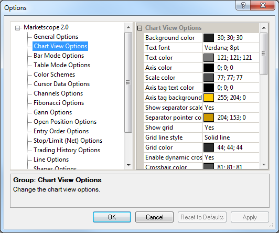279x233 pixels.
Task: Click the Axis tag text color swatch
Action: click(209, 88)
